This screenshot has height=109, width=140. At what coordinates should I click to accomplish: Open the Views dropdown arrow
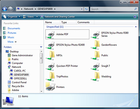pyautogui.click(x=37, y=17)
